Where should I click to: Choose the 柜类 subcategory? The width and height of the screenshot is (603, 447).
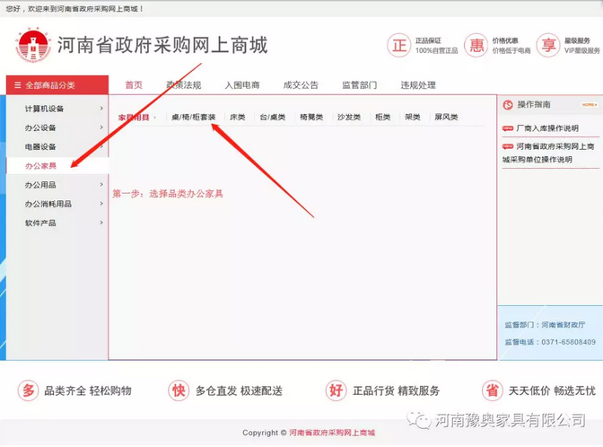tap(382, 117)
